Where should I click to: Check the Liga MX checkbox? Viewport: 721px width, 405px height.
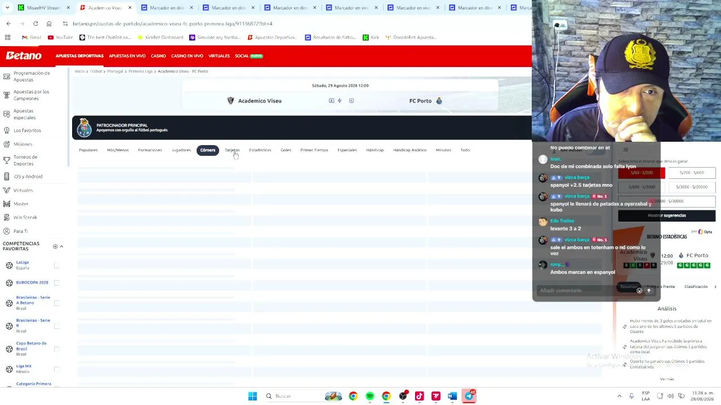tap(56, 369)
